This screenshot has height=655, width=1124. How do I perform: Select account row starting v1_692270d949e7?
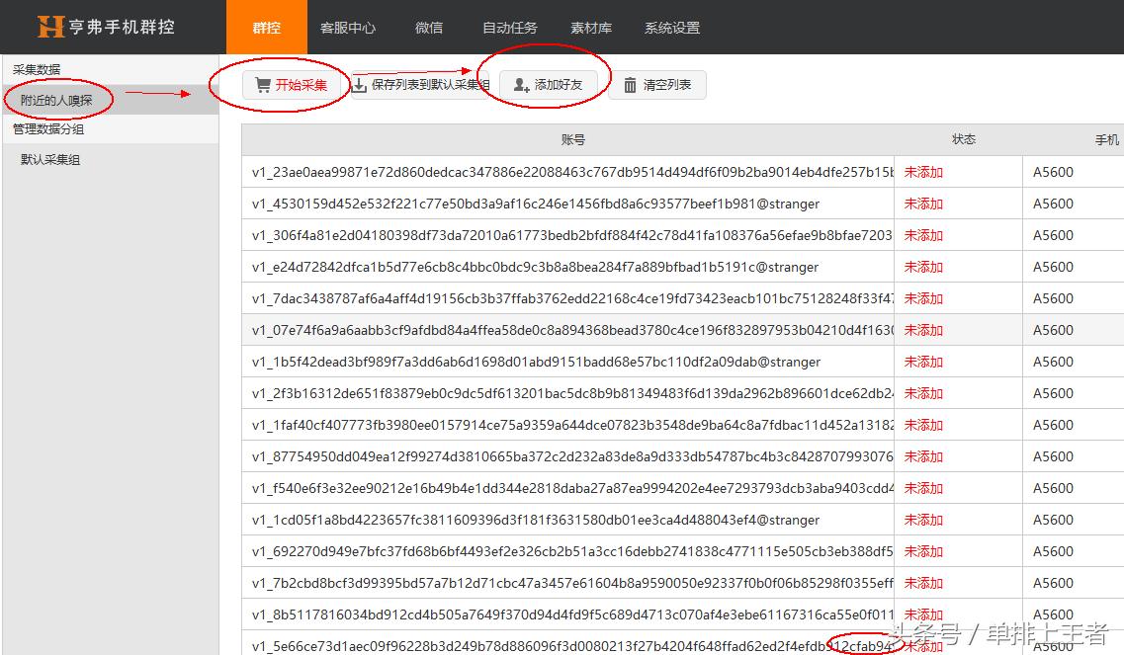tap(682, 551)
